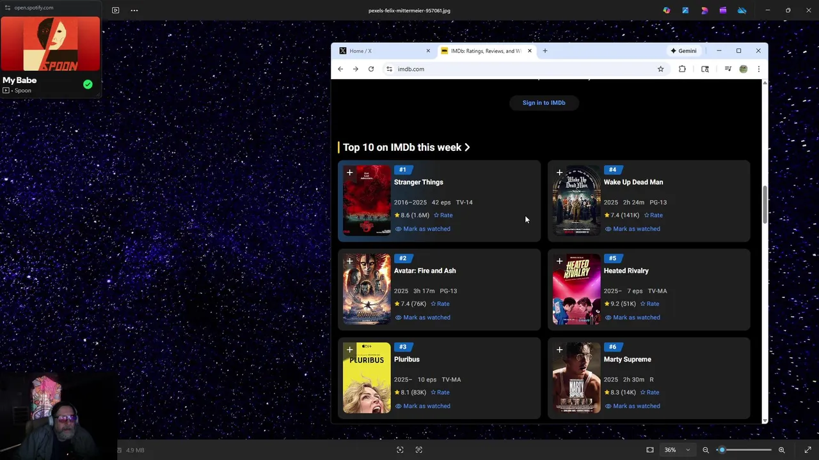The width and height of the screenshot is (819, 460).
Task: Click Sign in to IMDb button
Action: 544,103
